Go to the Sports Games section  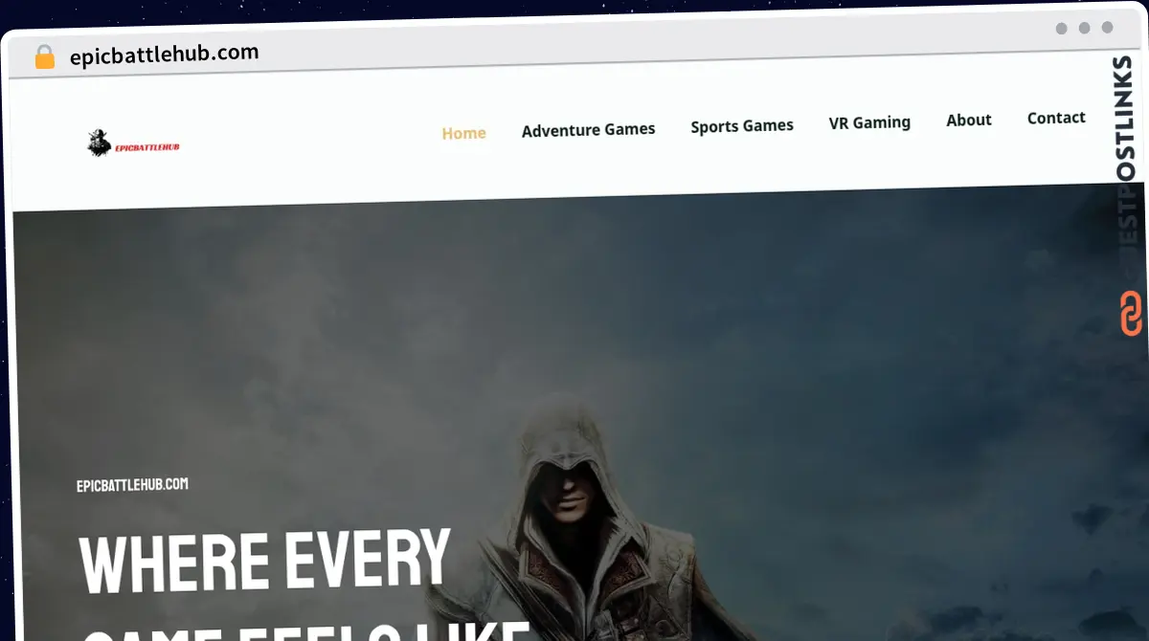[742, 125]
